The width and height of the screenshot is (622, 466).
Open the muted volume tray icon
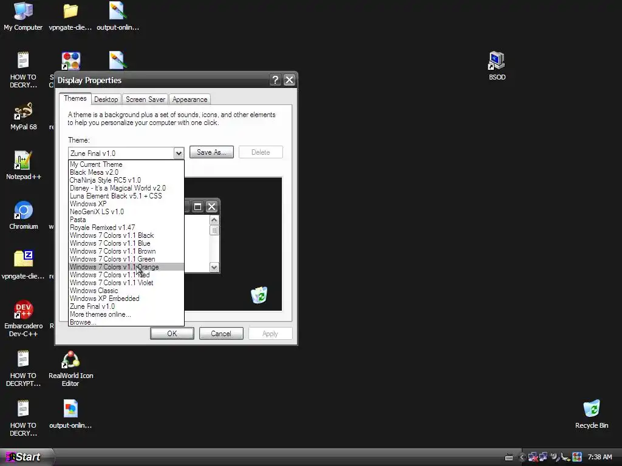coord(554,458)
